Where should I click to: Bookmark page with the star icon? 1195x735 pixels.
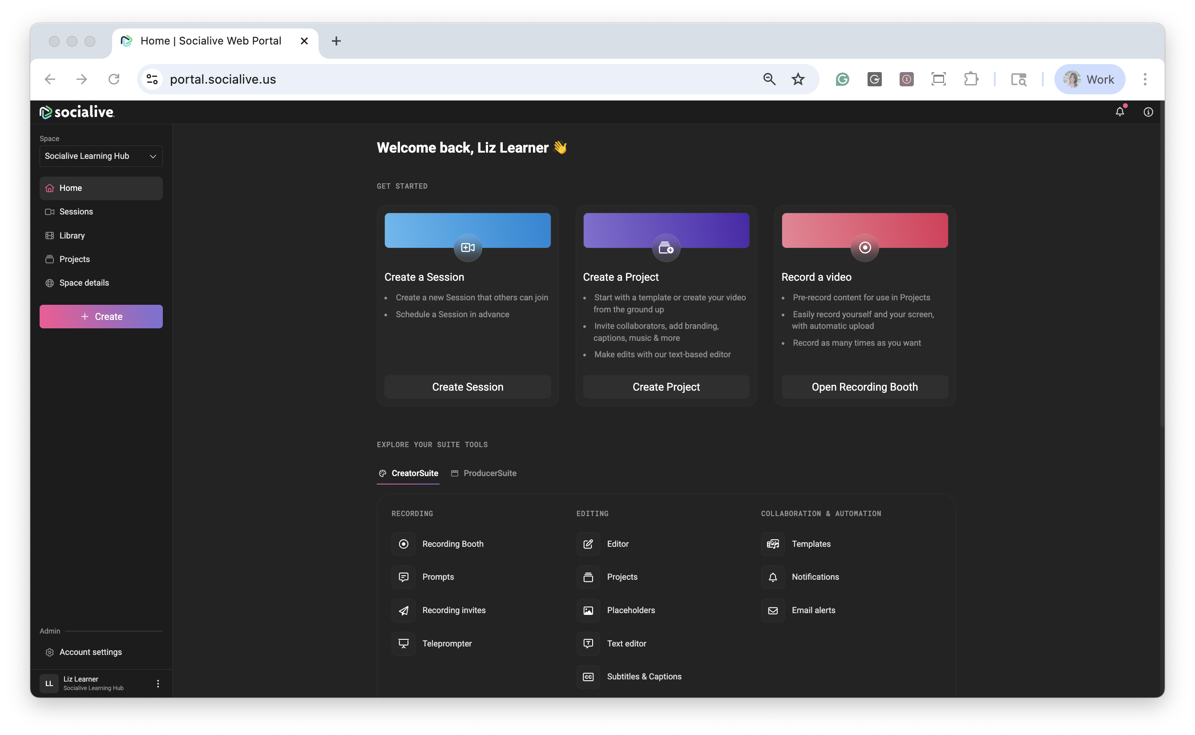point(798,79)
